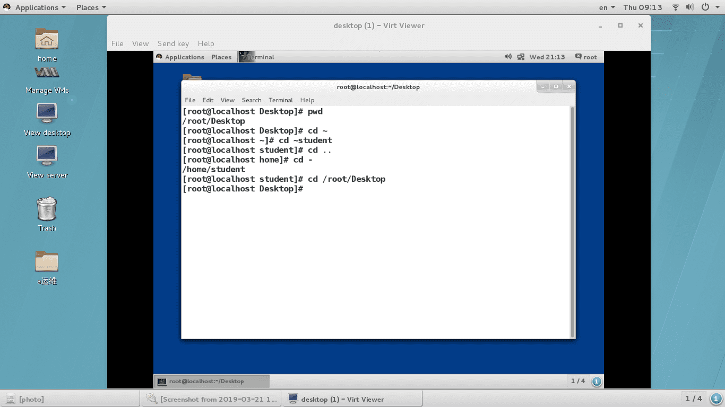This screenshot has height=407, width=725.
Task: Open the guest Applications menu
Action: pos(180,57)
